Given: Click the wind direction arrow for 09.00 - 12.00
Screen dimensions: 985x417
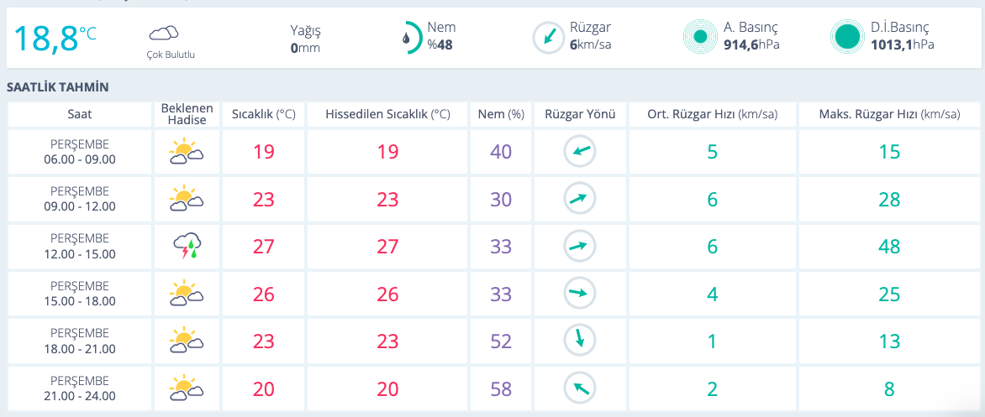Looking at the screenshot, I should (x=580, y=199).
